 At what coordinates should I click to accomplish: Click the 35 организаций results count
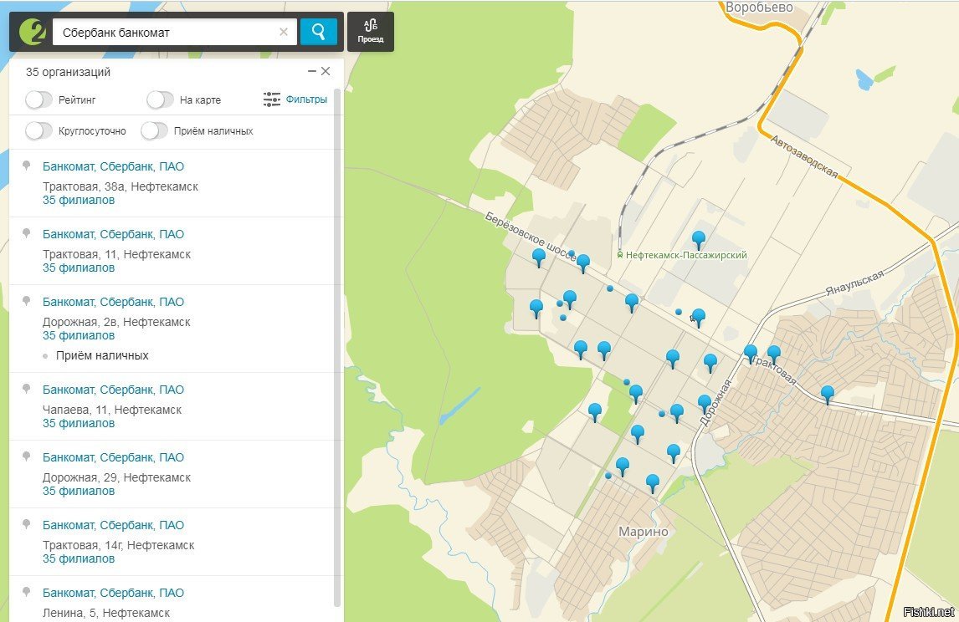68,72
